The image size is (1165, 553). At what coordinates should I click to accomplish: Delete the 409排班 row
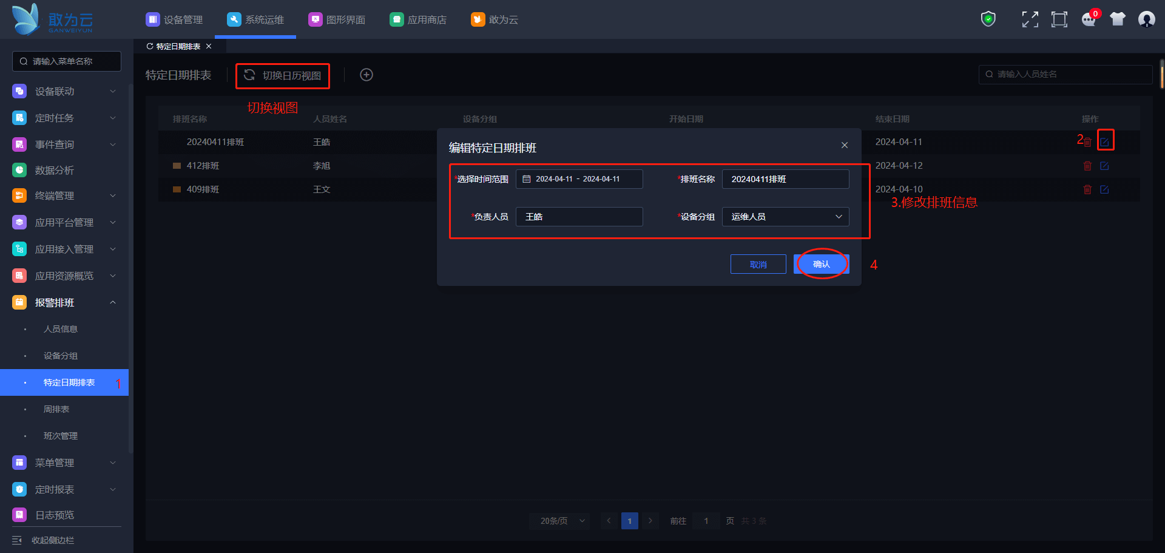(x=1088, y=189)
